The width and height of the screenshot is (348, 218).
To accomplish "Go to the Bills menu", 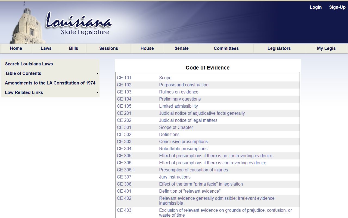I will coord(73,48).
